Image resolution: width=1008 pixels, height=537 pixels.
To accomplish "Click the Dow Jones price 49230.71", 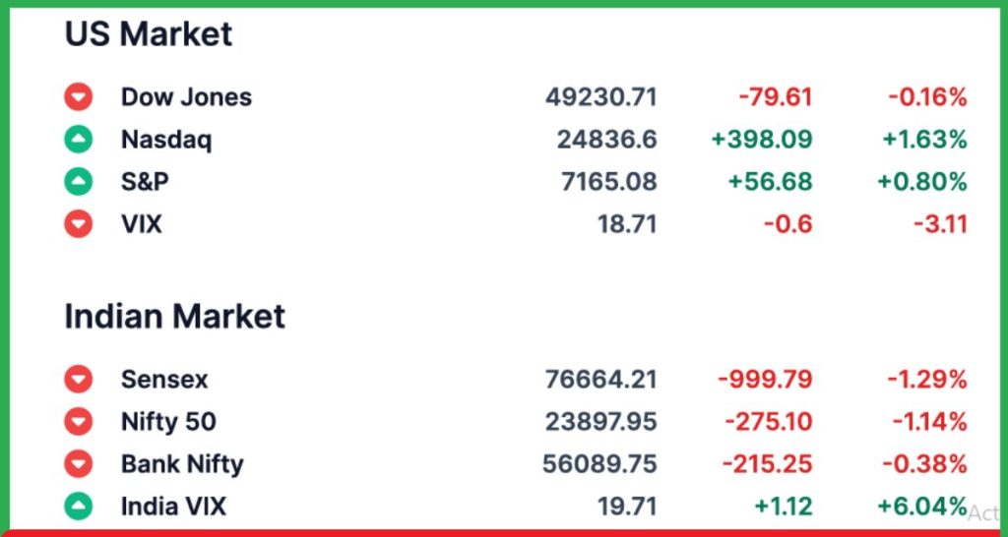I will (x=600, y=97).
